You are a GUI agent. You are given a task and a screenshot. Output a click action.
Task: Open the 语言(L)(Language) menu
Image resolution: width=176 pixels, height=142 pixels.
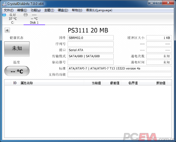coord(99,10)
